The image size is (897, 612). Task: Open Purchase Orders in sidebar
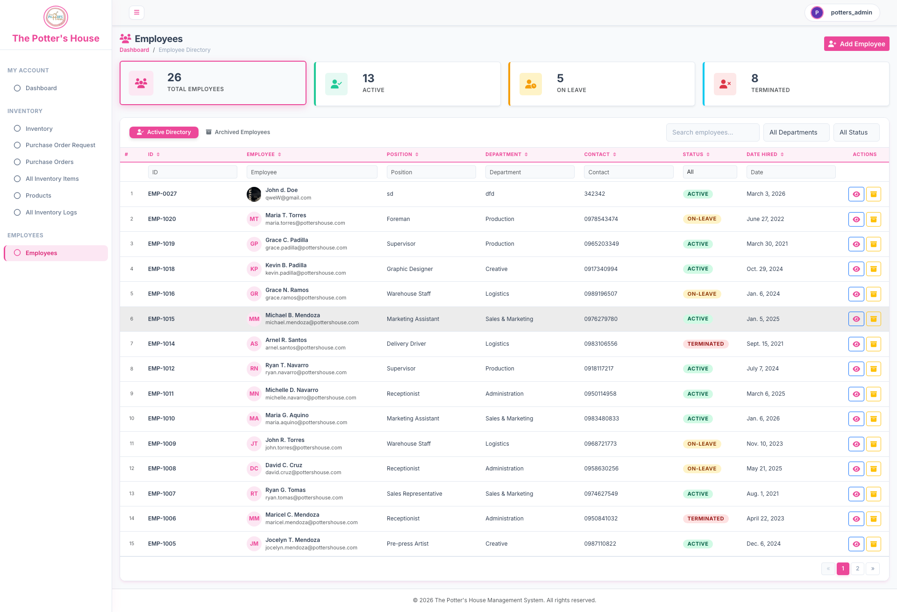(x=50, y=162)
